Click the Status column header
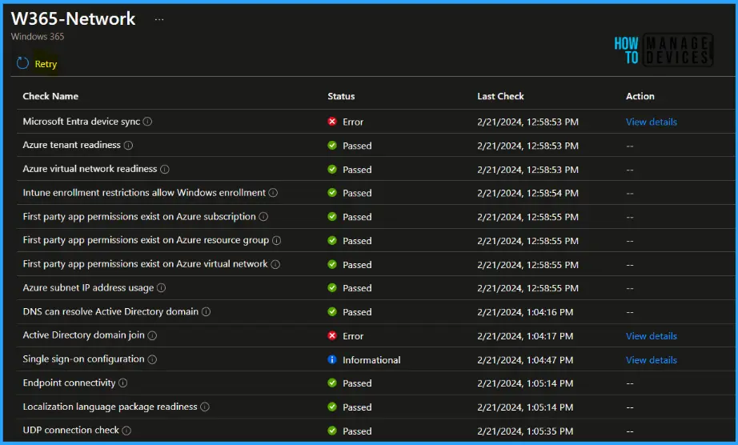This screenshot has width=738, height=445. 341,96
